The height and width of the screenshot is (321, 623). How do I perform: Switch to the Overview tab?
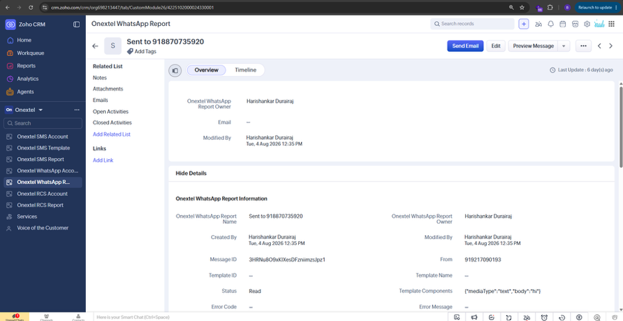(x=206, y=70)
